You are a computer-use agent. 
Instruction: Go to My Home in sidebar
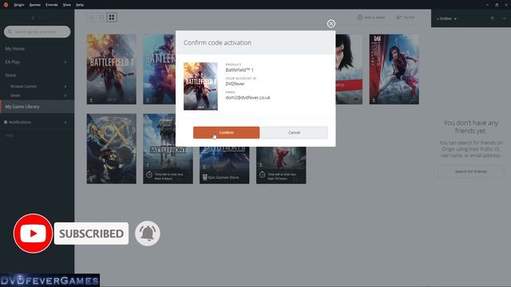point(14,49)
